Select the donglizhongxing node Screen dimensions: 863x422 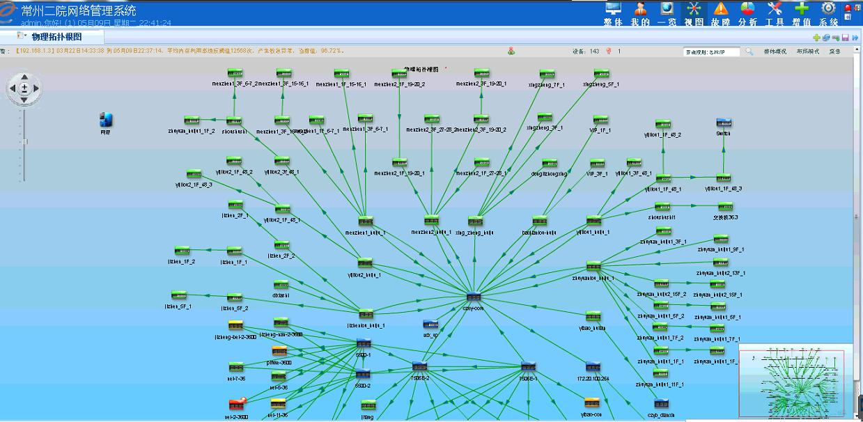[550, 163]
